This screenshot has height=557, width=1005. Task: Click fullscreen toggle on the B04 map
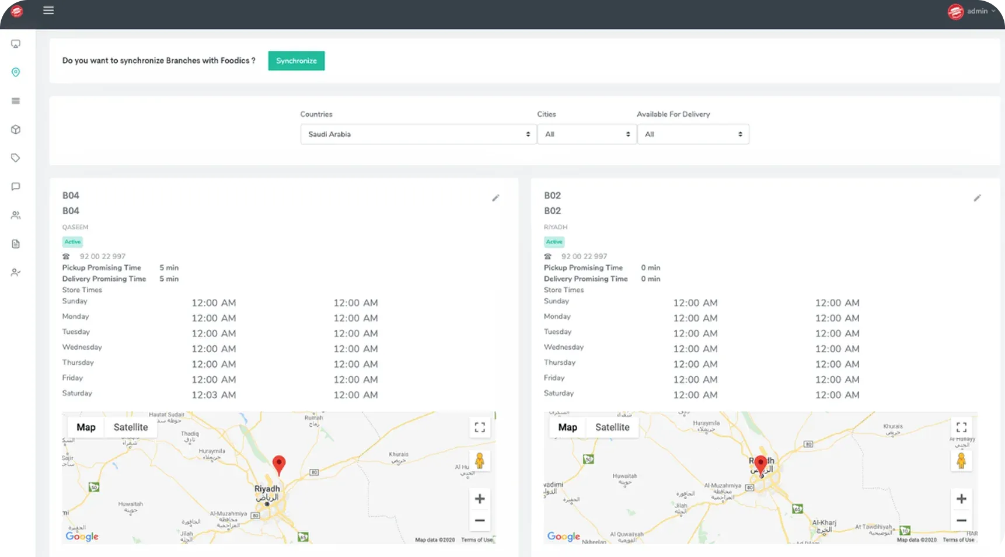[480, 427]
